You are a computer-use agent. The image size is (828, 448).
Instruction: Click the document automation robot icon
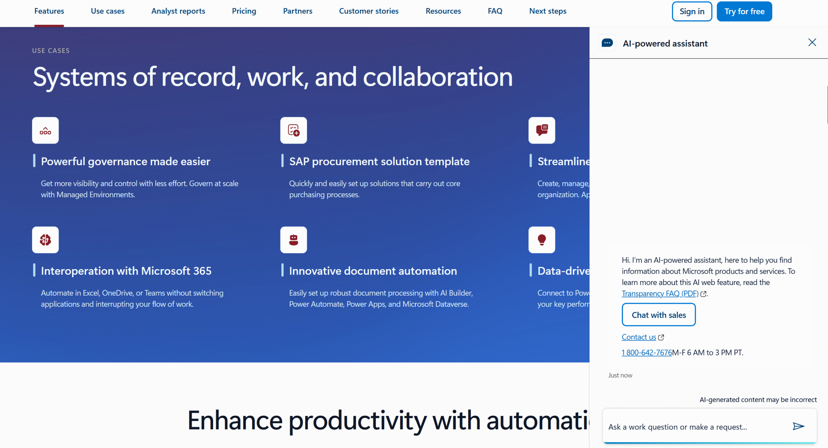click(x=293, y=240)
